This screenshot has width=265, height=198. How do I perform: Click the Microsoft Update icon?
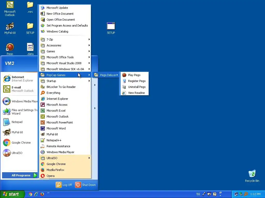point(43,7)
